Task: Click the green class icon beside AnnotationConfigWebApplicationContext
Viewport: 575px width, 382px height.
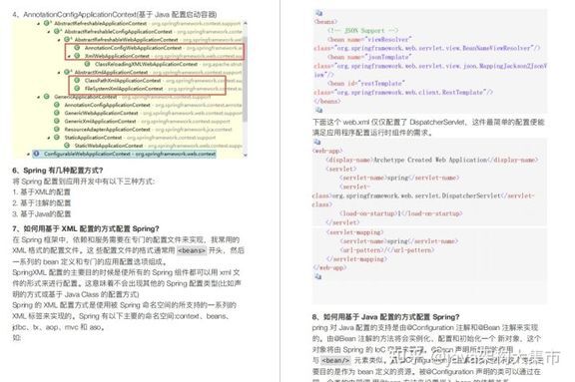Action: point(77,48)
